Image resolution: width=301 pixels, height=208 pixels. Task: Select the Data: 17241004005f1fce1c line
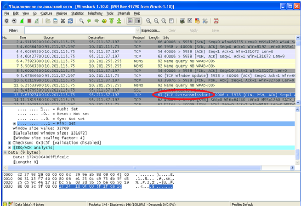(41, 157)
